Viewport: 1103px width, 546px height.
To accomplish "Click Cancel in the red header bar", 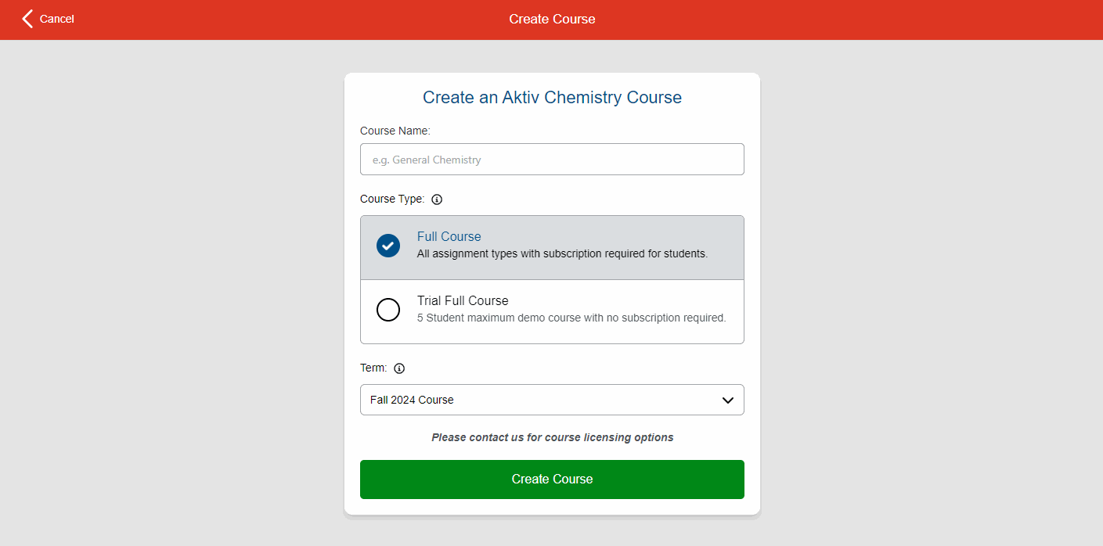I will pyautogui.click(x=55, y=19).
